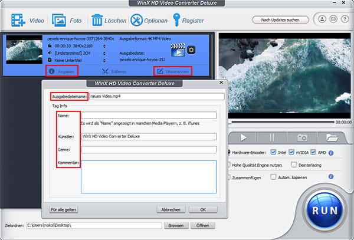Open the Register key dialog

click(x=188, y=20)
